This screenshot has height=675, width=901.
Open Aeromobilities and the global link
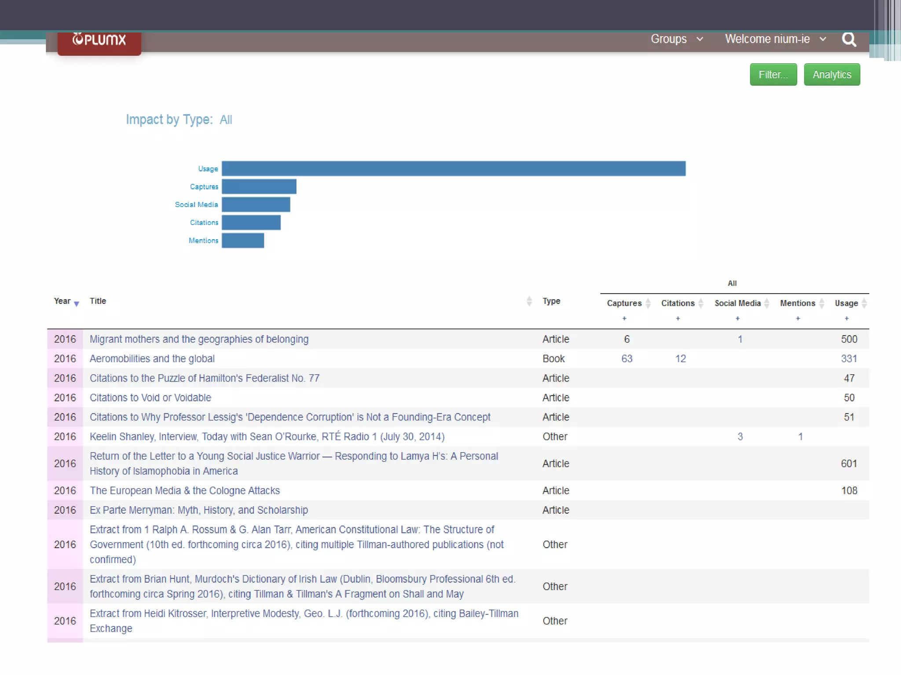click(x=152, y=359)
